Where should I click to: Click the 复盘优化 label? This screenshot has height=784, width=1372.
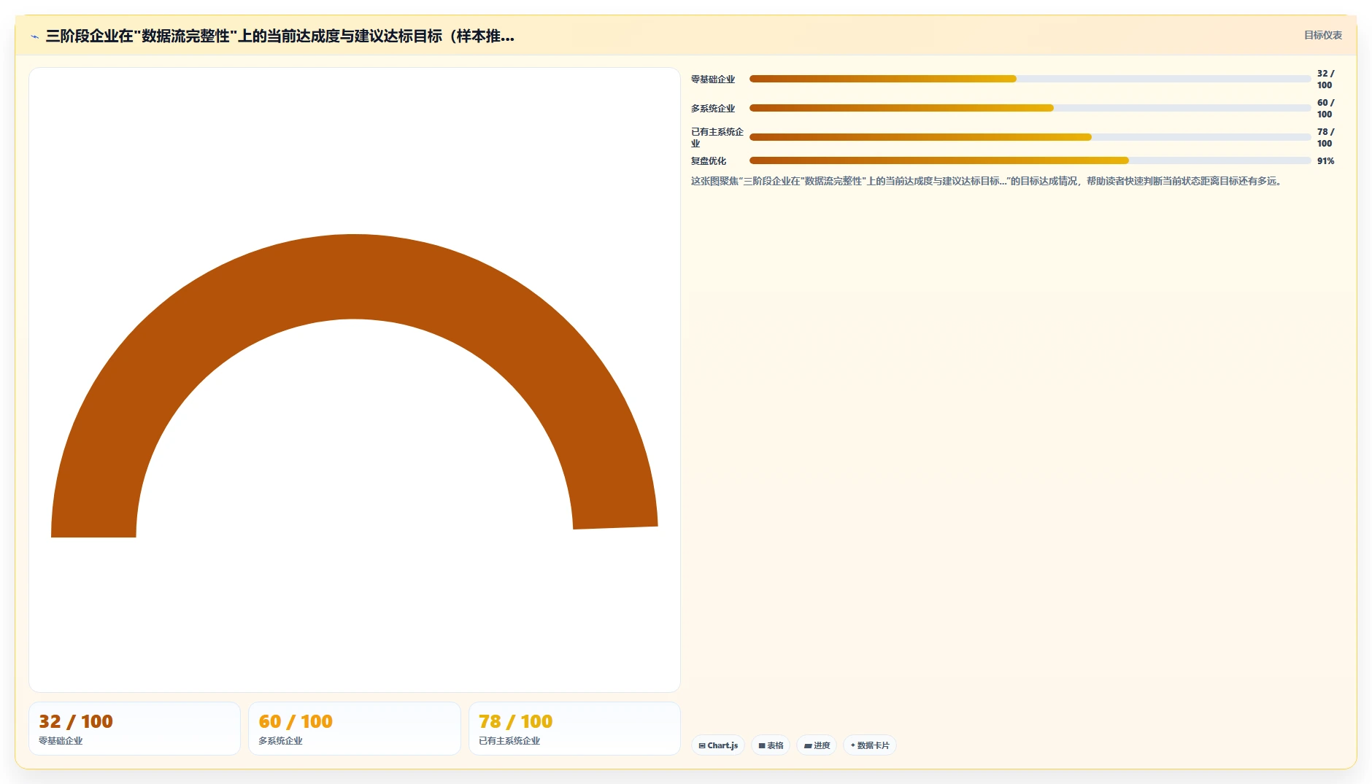point(709,161)
